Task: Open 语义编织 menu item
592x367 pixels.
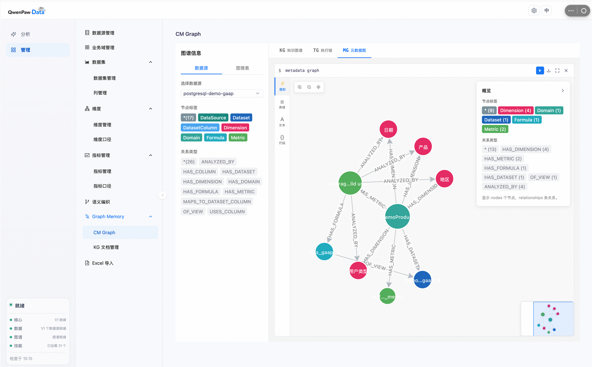Action: click(x=121, y=202)
